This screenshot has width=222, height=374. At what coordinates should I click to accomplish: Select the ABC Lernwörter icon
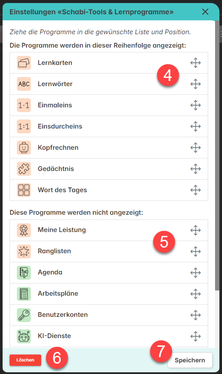pyautogui.click(x=24, y=84)
